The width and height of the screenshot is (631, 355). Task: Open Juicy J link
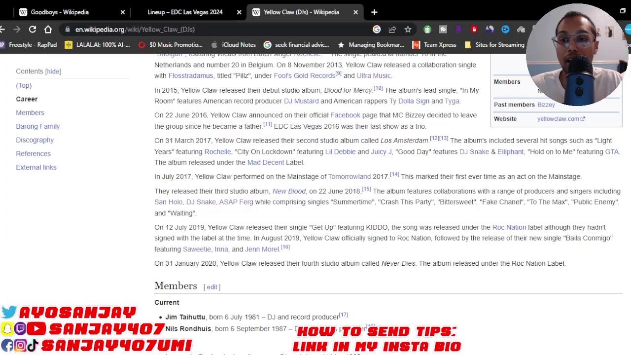point(381,152)
